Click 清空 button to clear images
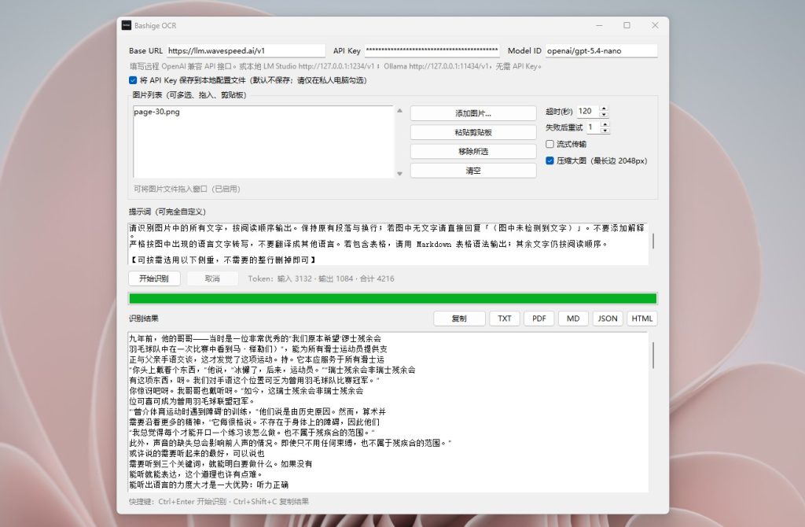Screen dimensions: 805x527 (472, 171)
